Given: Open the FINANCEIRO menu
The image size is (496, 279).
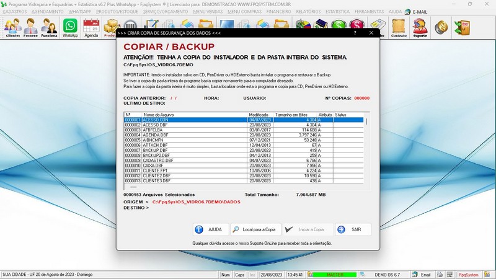Looking at the screenshot, I should point(278,12).
